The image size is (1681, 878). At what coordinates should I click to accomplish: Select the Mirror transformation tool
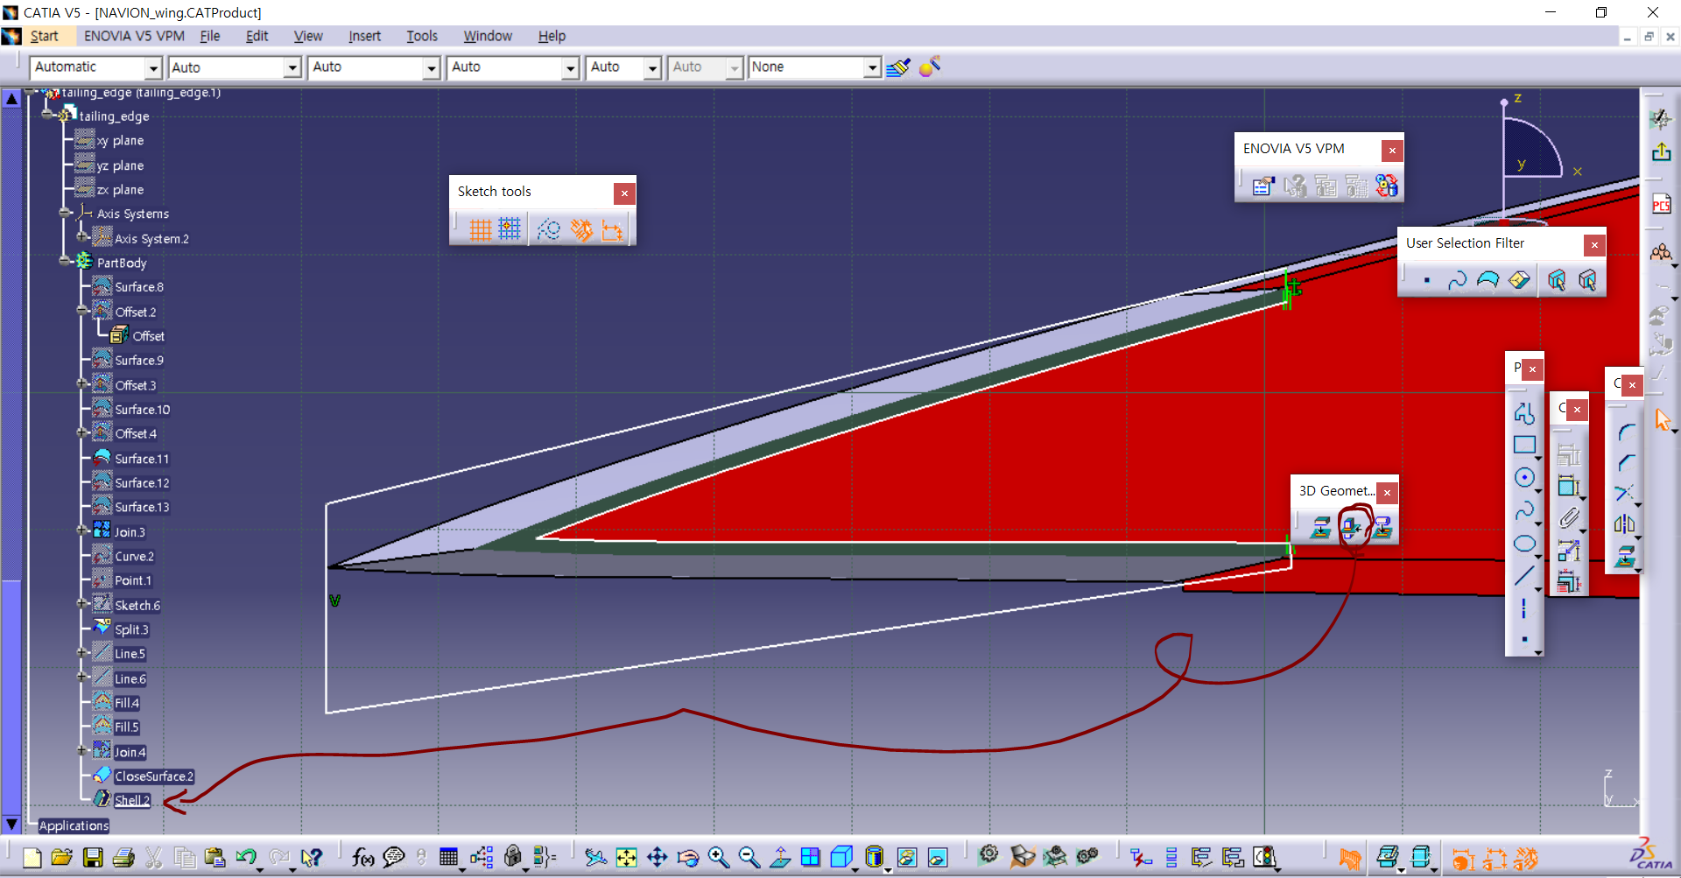pyautogui.click(x=1625, y=524)
